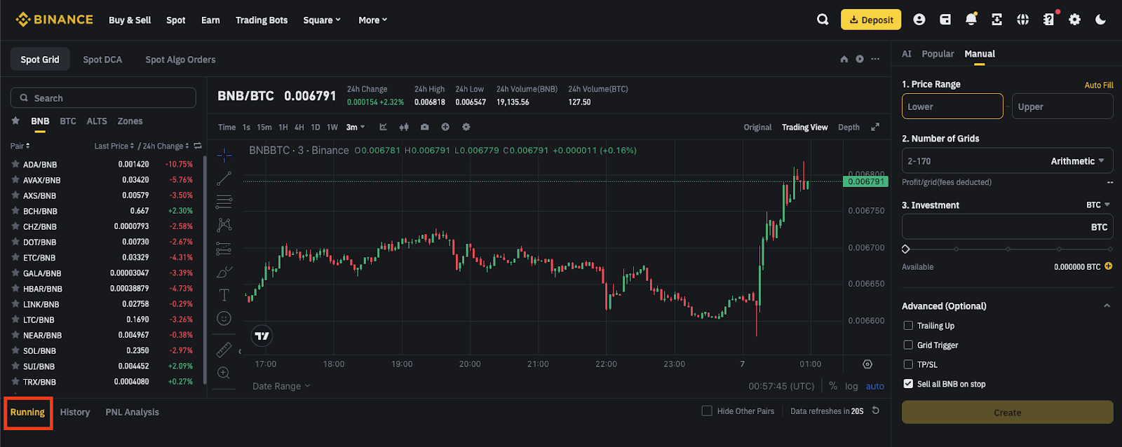The width and height of the screenshot is (1122, 447).
Task: Expand the 3m time interval dropdown
Action: (x=356, y=128)
